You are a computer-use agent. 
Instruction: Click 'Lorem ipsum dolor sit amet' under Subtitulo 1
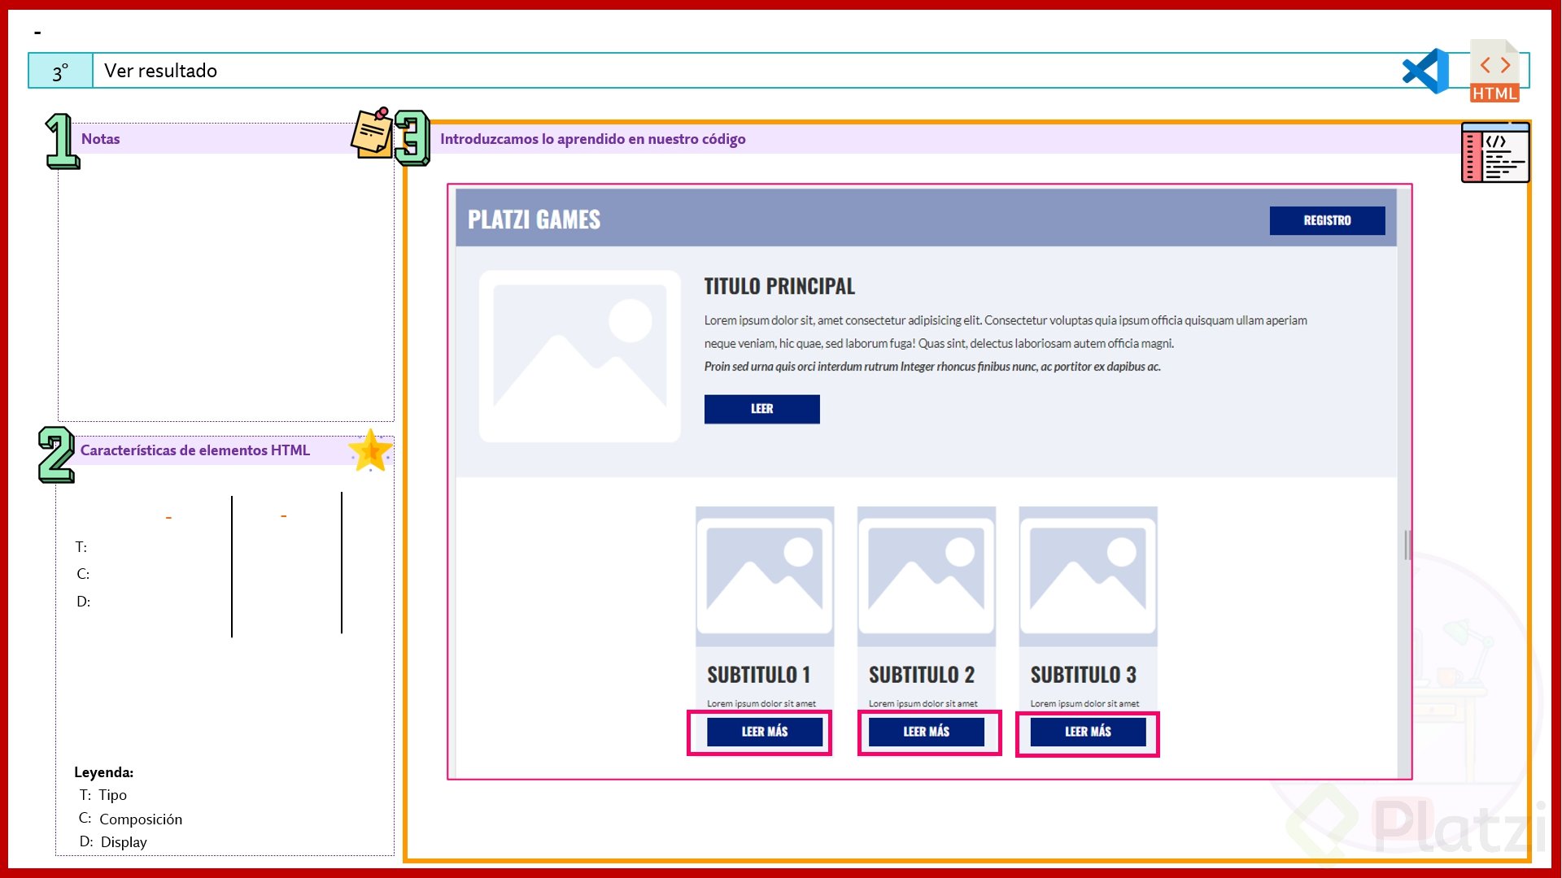[x=761, y=704]
